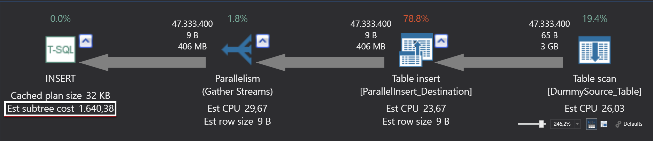Image resolution: width=653 pixels, height=141 pixels.
Task: Click the Est subtree cost 1.640,38 label
Action: [x=60, y=109]
